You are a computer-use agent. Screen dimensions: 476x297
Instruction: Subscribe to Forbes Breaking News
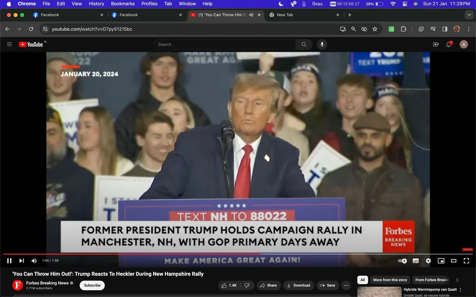(92, 285)
